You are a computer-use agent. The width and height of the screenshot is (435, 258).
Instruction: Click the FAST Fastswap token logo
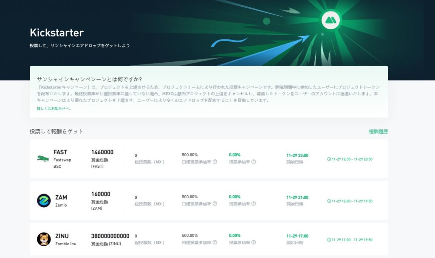point(43,159)
